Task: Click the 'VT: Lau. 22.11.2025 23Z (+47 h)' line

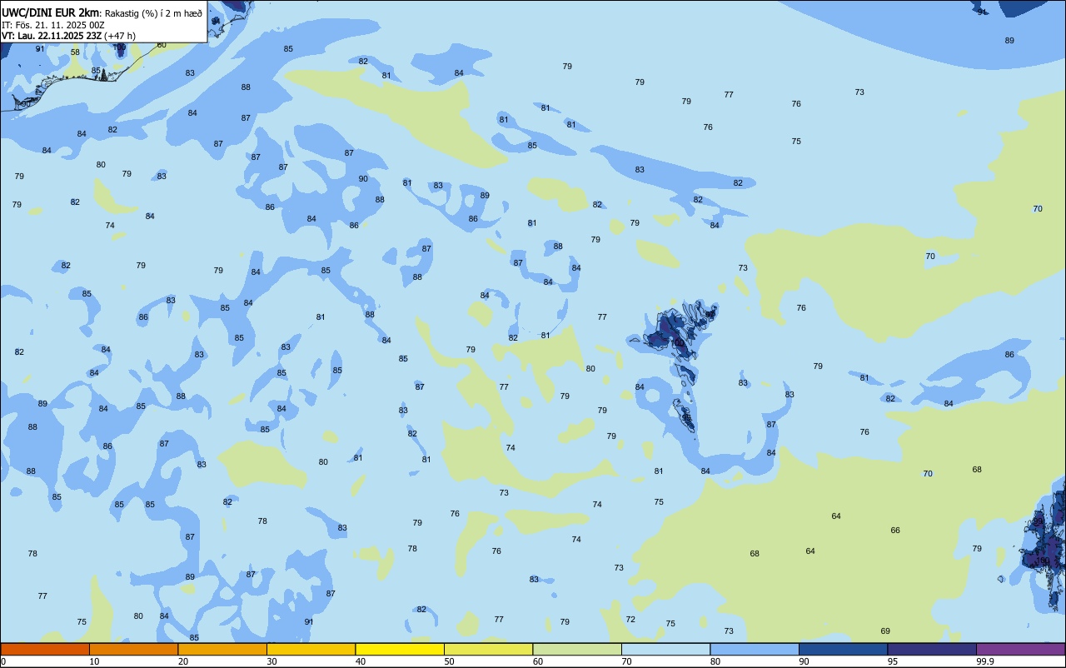Action: coord(68,36)
